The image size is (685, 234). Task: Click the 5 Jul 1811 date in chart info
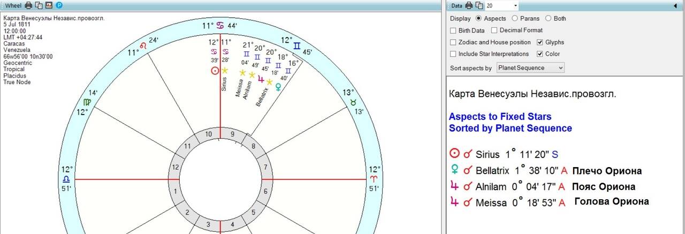point(17,25)
